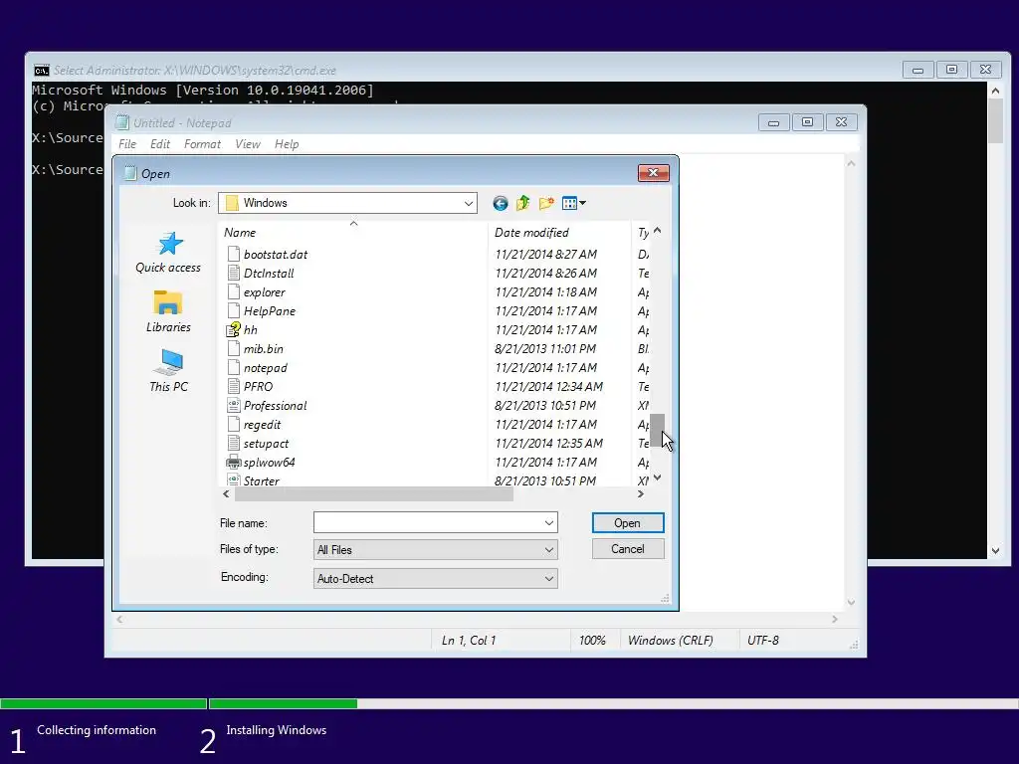1019x764 pixels.
Task: Click UTF-8 status entry
Action: click(x=763, y=641)
